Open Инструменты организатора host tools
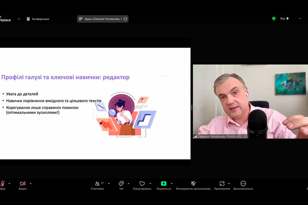This screenshot has width=308, height=205. [x=193, y=185]
